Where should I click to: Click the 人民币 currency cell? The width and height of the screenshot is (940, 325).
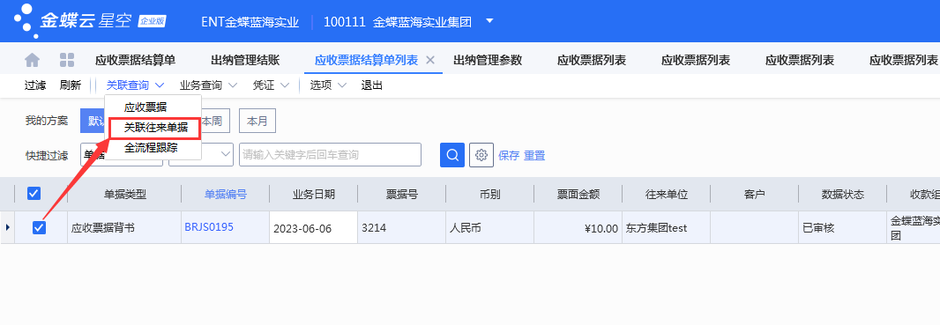point(489,227)
